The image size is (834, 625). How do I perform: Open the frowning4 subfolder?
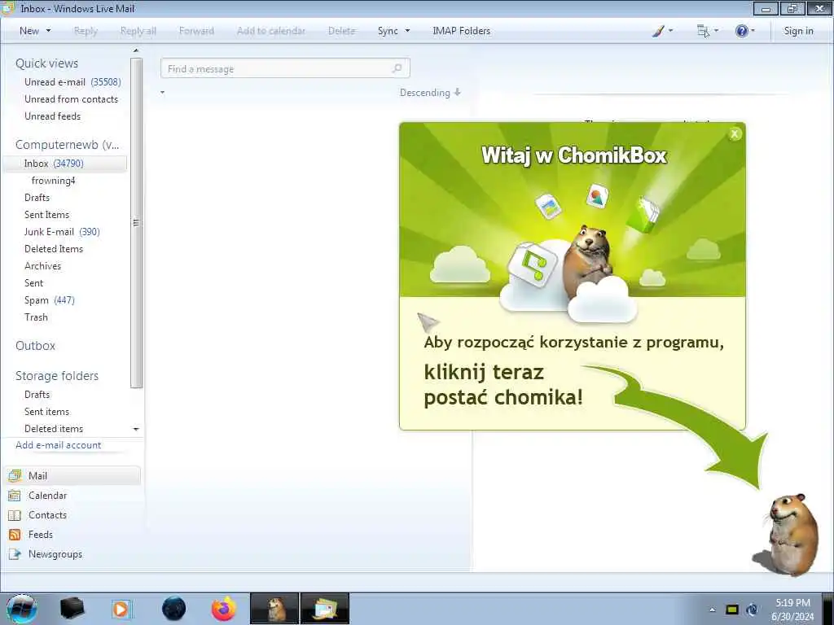tap(53, 181)
